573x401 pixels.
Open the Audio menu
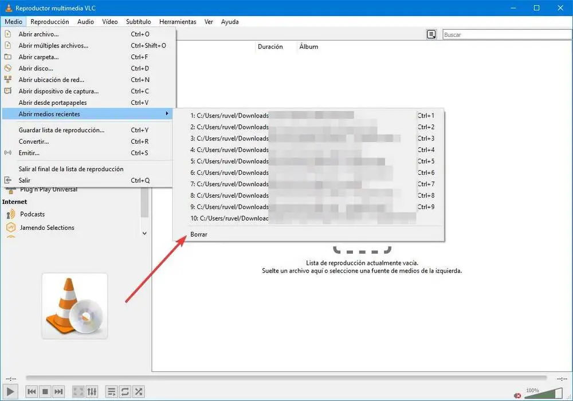[x=85, y=22]
